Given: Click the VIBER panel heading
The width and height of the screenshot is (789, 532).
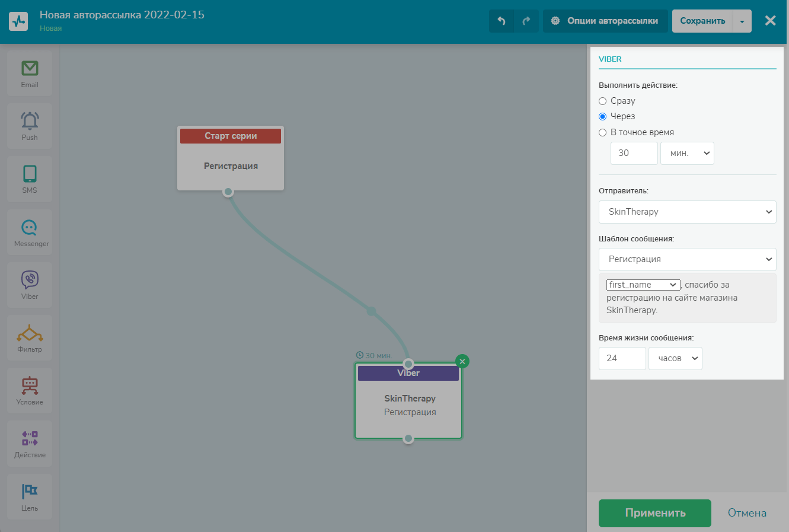Looking at the screenshot, I should [x=610, y=59].
